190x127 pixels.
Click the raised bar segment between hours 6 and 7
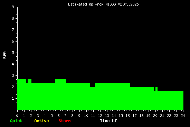[x=60, y=81]
